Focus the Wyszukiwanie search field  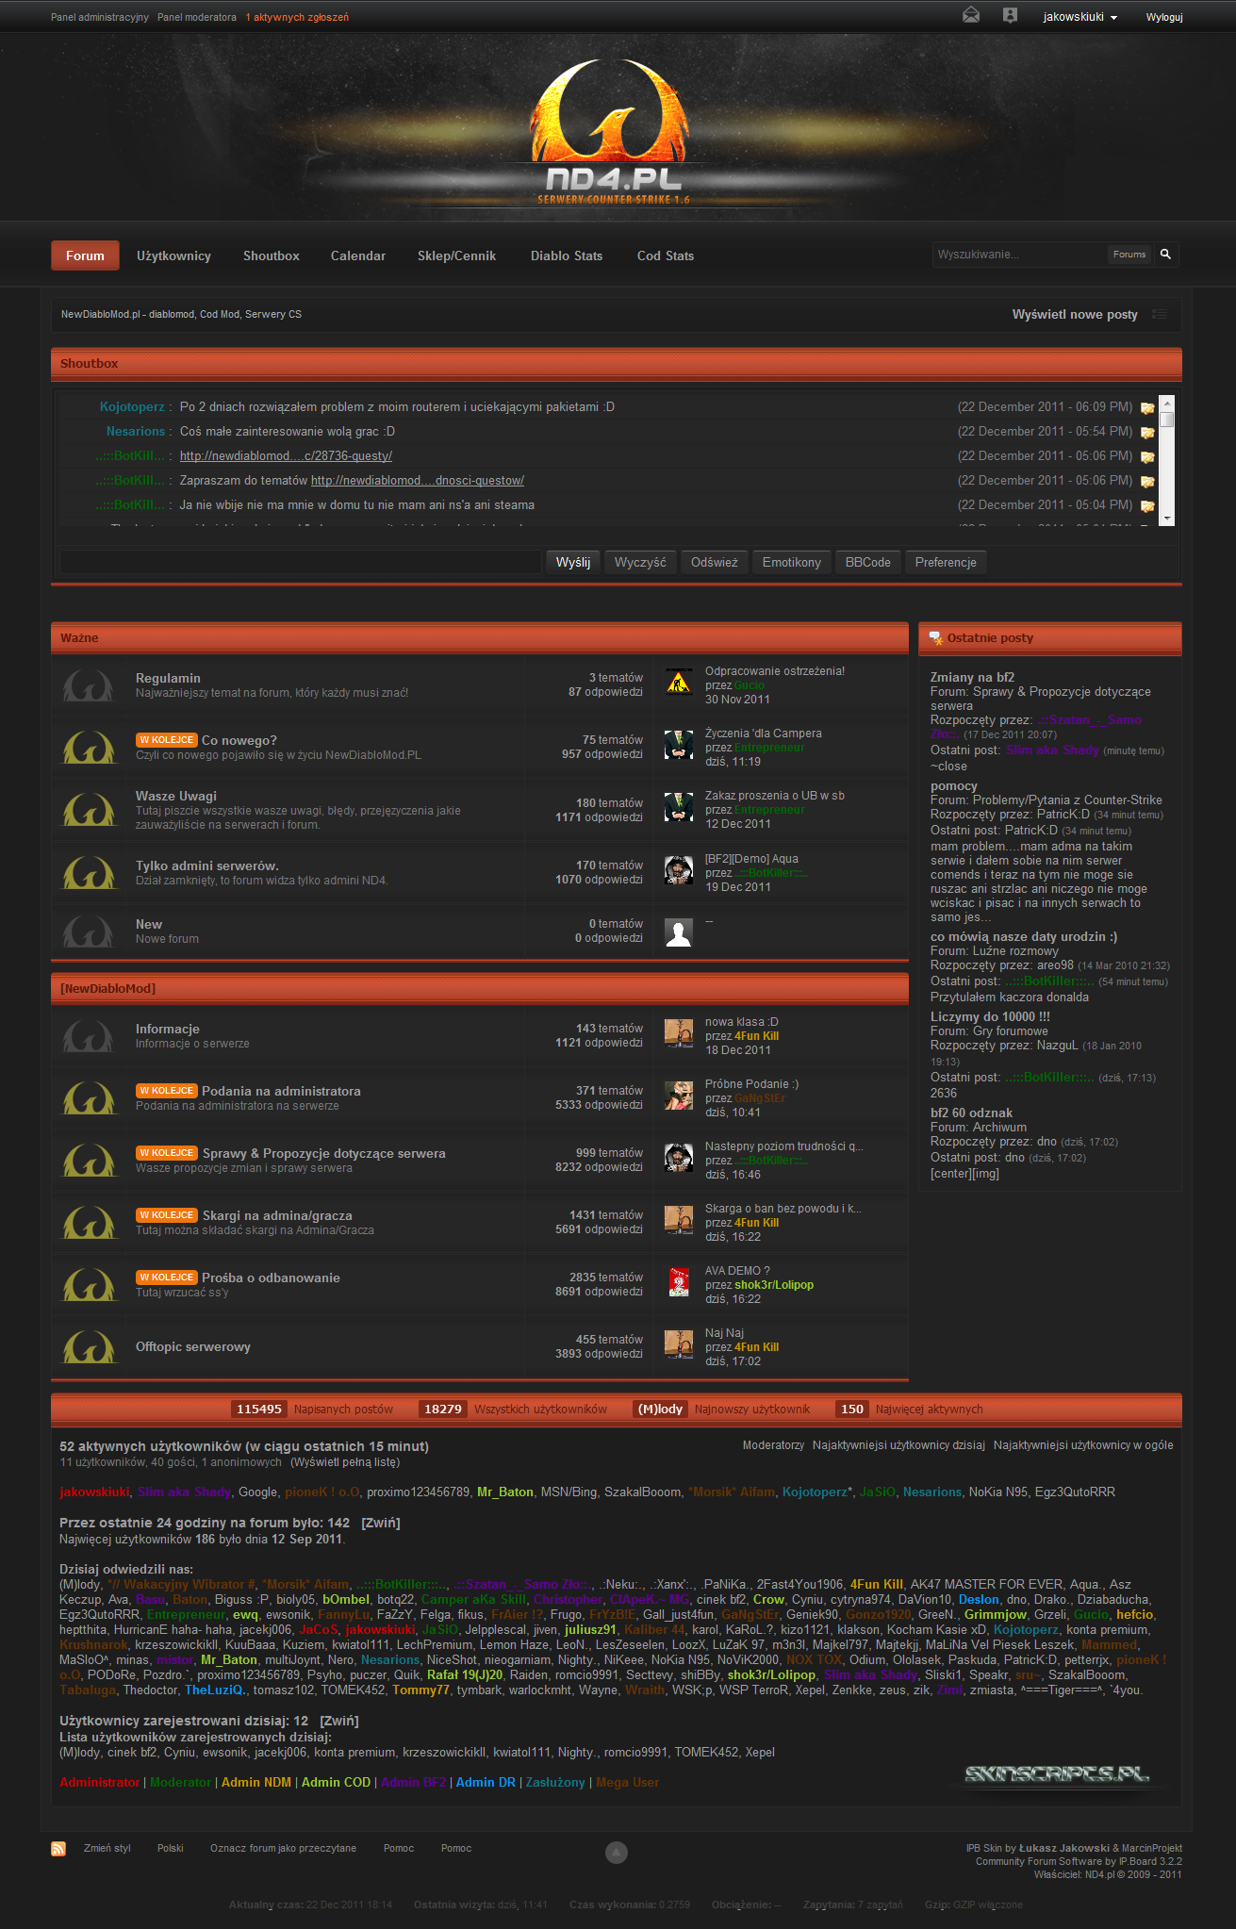(x=1019, y=255)
